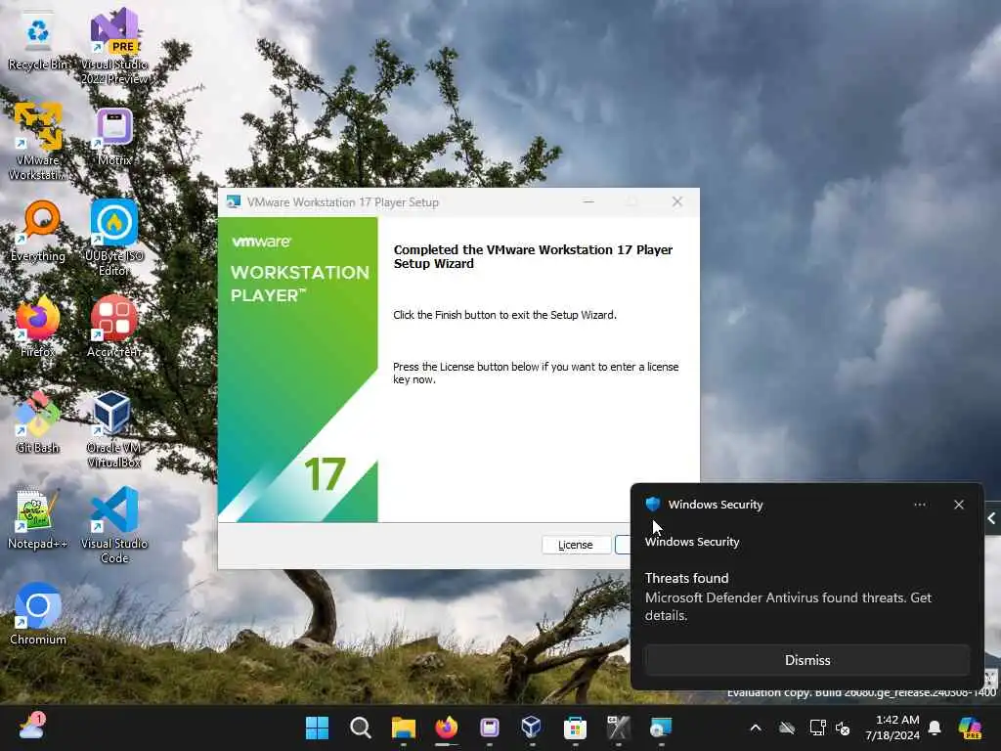
Task: Select the Git Bash desktop shortcut
Action: click(x=38, y=422)
